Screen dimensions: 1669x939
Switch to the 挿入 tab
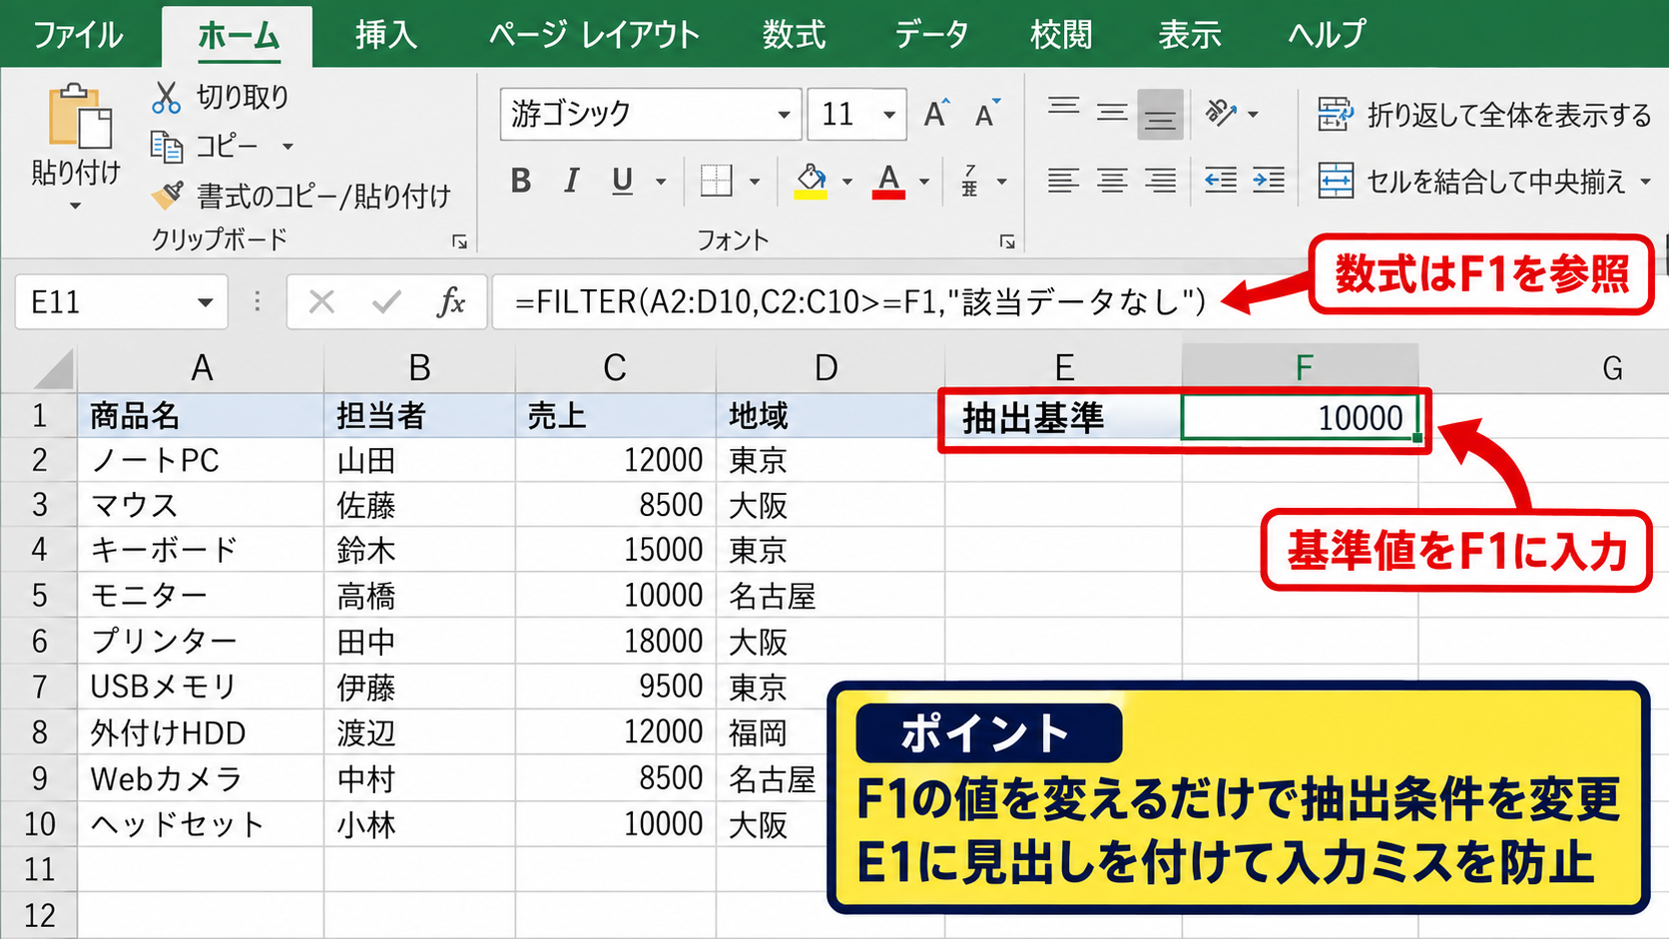tap(386, 35)
